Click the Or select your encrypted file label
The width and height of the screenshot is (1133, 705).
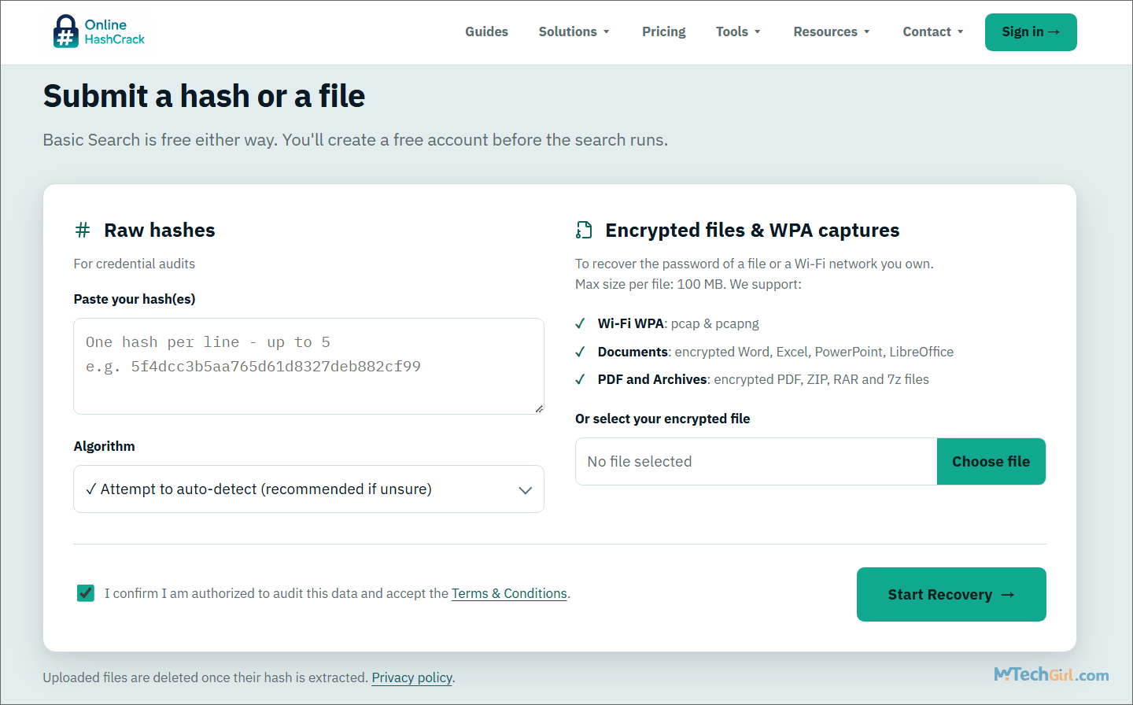coord(662,419)
